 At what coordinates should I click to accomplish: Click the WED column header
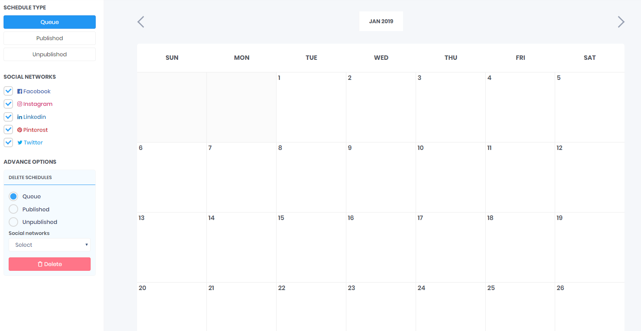tap(381, 58)
